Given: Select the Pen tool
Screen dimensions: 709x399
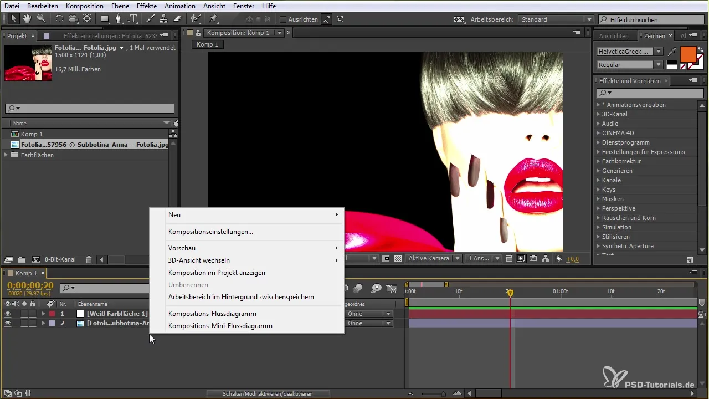Looking at the screenshot, I should pos(119,19).
